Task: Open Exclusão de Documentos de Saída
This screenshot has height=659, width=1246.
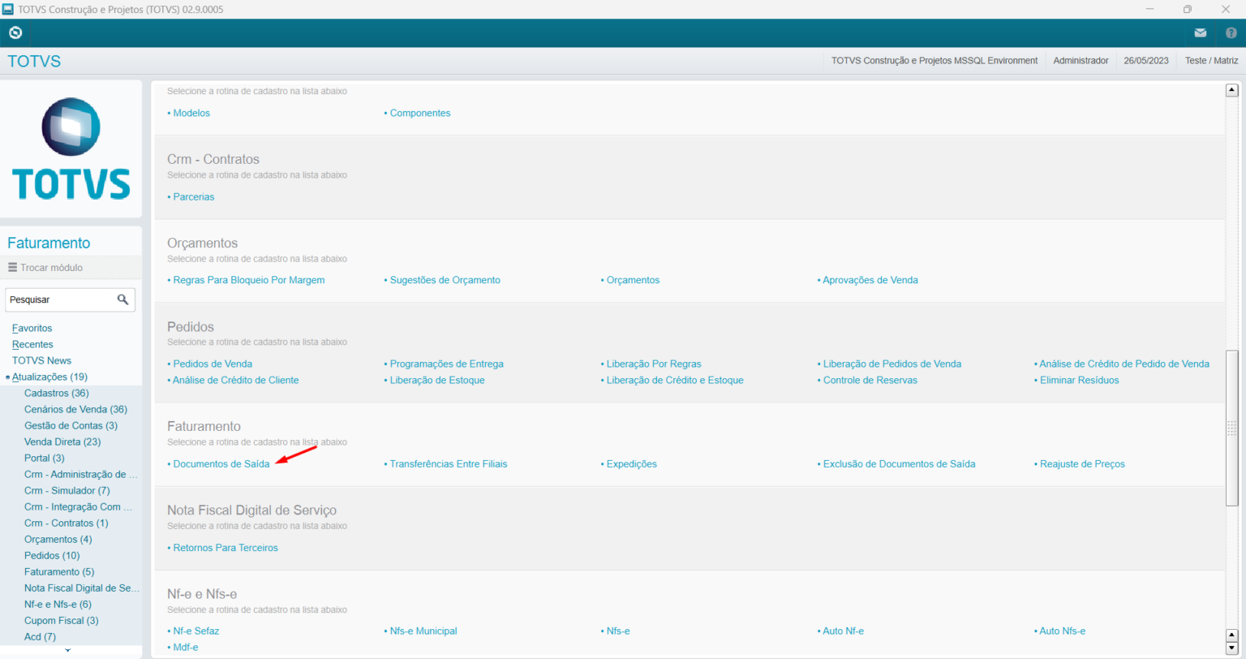Action: coord(899,463)
